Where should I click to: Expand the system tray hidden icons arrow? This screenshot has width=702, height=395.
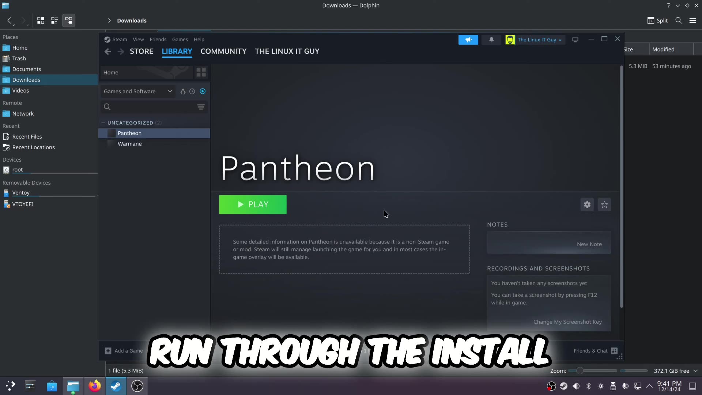point(649,386)
